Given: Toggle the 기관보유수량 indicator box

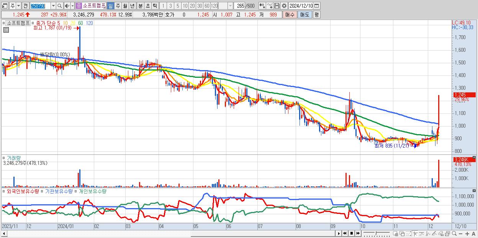Looking at the screenshot, I should pos(43,191).
